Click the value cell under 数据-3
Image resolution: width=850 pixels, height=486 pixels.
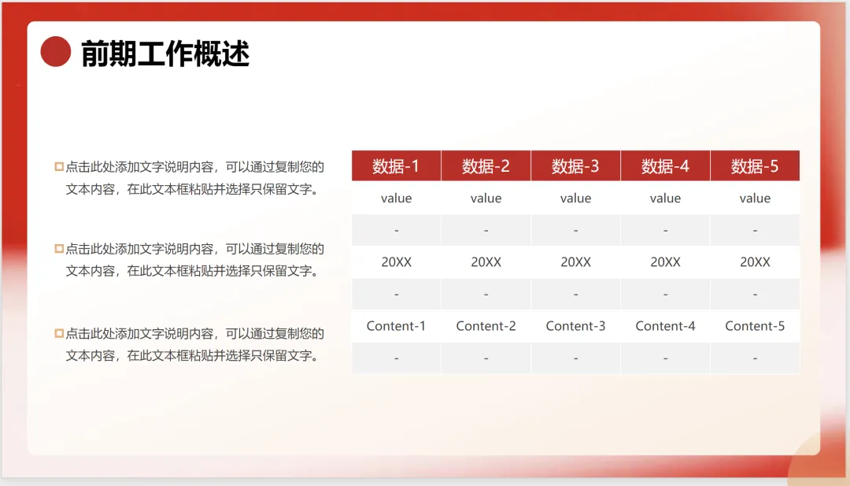575,198
